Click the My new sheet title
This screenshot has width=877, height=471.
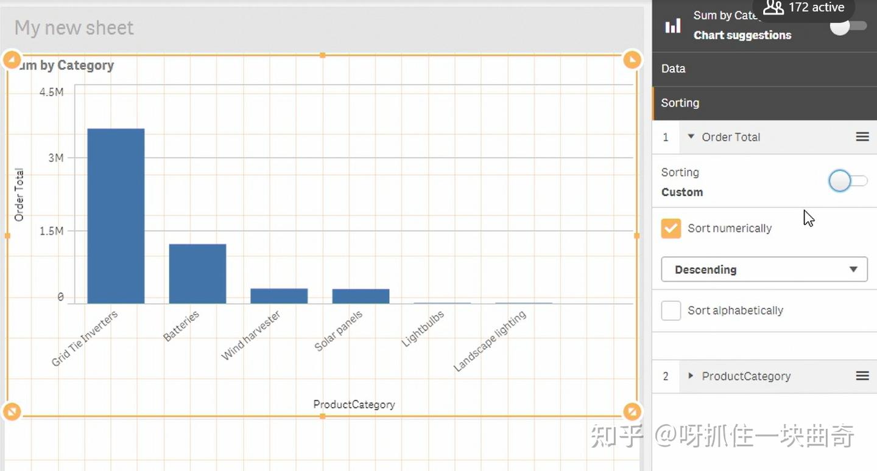pyautogui.click(x=74, y=28)
